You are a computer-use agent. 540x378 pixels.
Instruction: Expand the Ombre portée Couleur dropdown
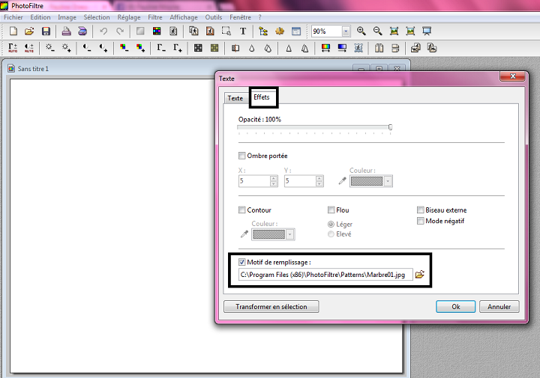pyautogui.click(x=387, y=181)
